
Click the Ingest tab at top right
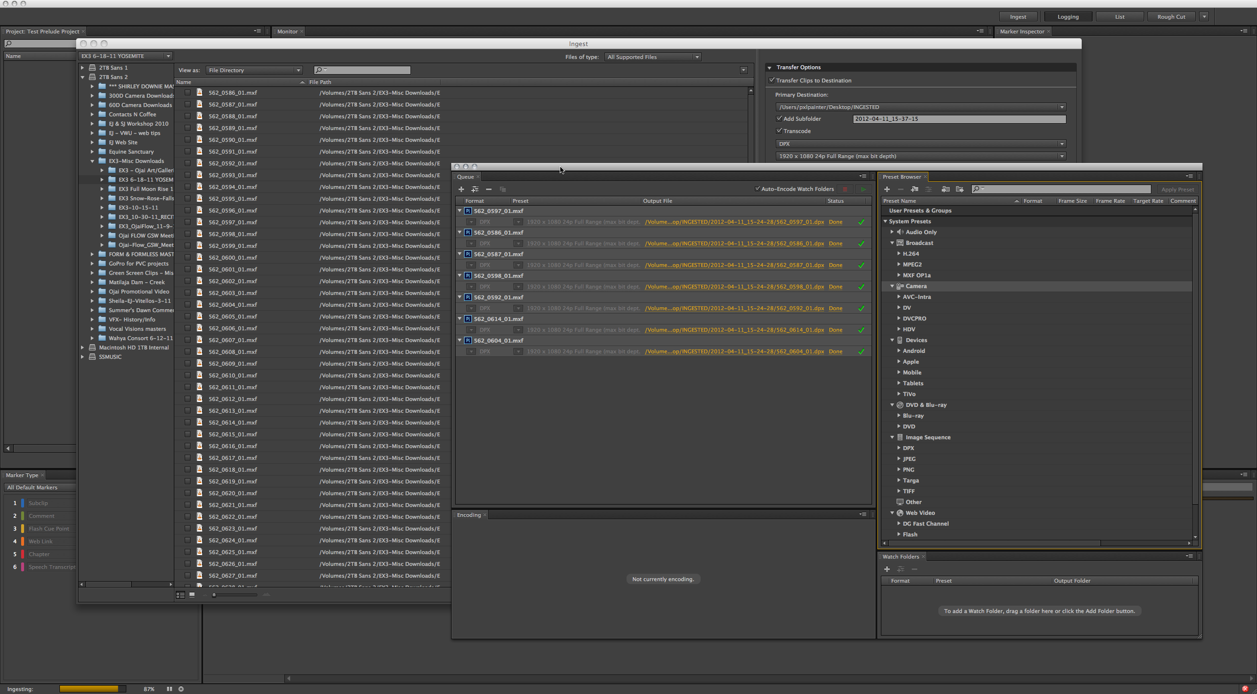point(1018,16)
